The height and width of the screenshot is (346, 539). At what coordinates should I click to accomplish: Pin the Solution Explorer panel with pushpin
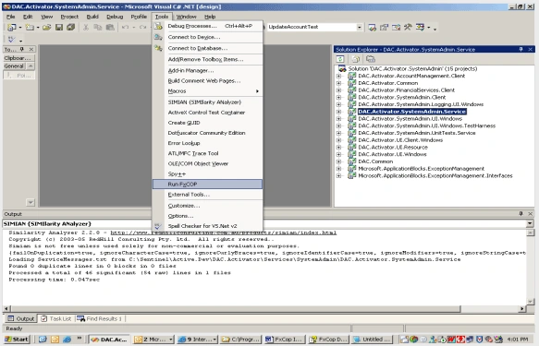pyautogui.click(x=521, y=50)
